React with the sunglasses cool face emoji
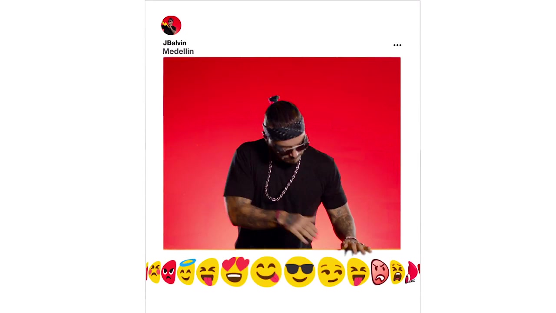 pos(299,271)
